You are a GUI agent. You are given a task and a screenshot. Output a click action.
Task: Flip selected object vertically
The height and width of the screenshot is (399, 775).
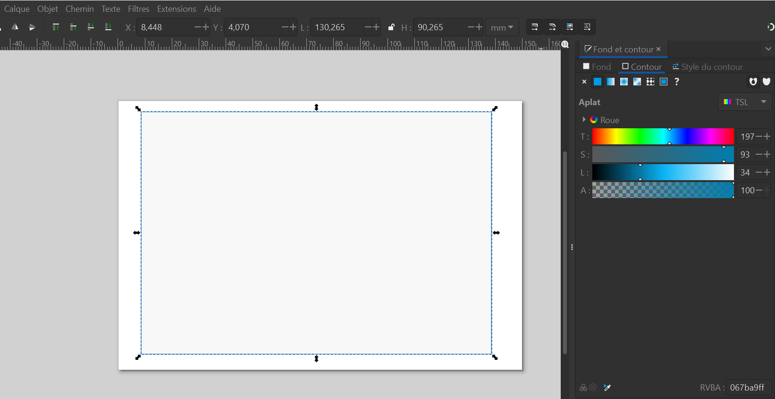[32, 27]
